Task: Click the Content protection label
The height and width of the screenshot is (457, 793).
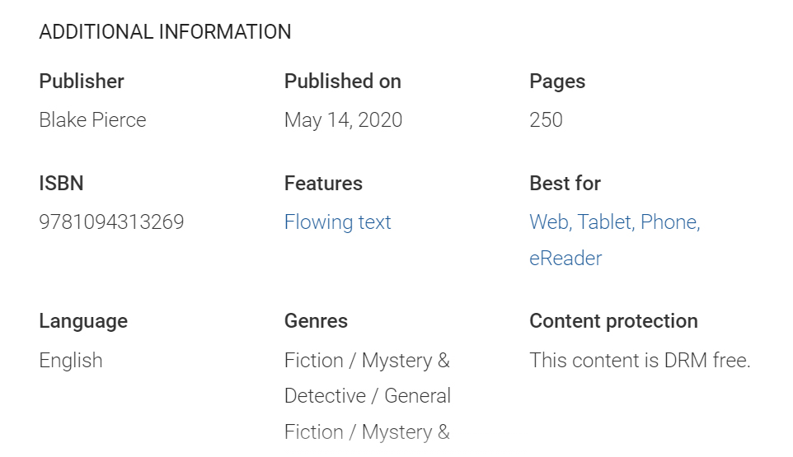Action: coord(613,321)
